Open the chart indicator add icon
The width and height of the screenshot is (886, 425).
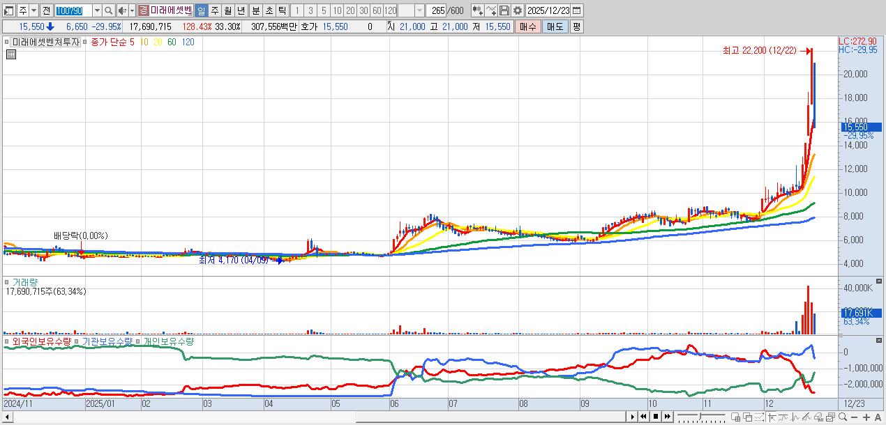tap(477, 10)
